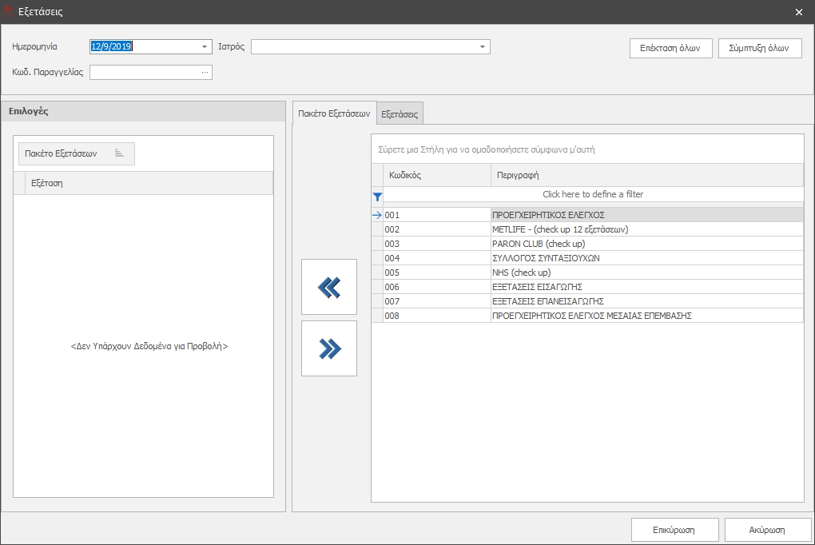Sort by the Κωδικός column header
This screenshot has height=545, width=815.
[436, 175]
